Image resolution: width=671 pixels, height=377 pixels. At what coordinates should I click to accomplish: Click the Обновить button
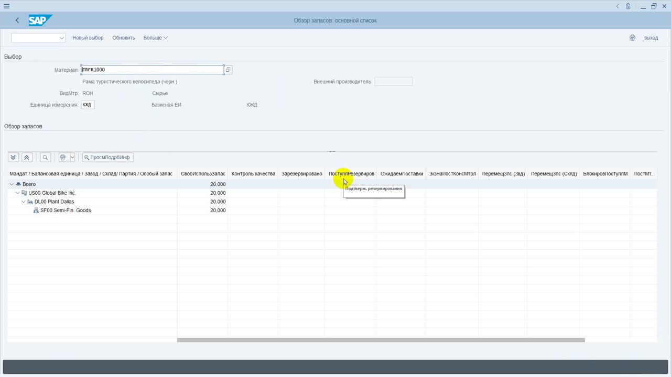pyautogui.click(x=124, y=38)
